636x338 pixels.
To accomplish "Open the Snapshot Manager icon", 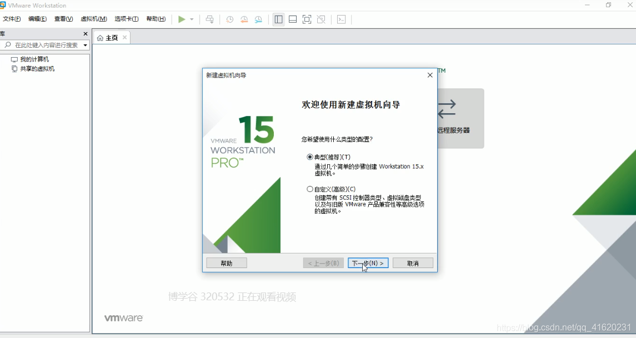I will click(258, 19).
